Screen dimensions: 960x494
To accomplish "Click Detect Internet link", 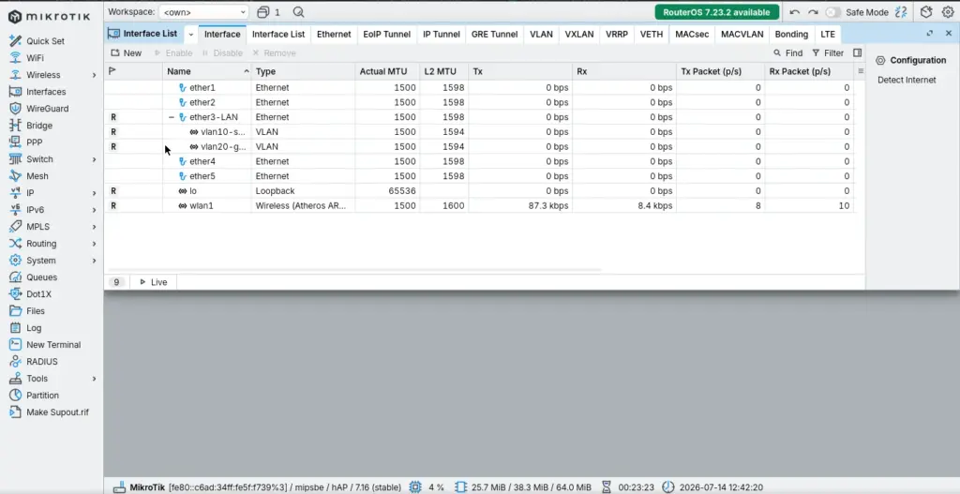I will tap(907, 80).
